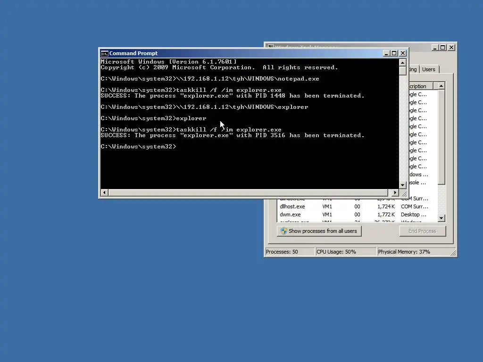Click the Copyright 2009 Microsoft Corporation line
Screen dimensions: 483x362
(x=219, y=67)
